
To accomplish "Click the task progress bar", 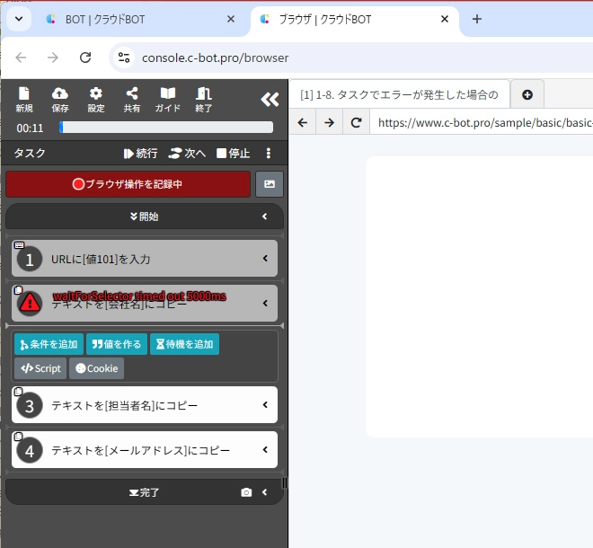I will pyautogui.click(x=166, y=128).
